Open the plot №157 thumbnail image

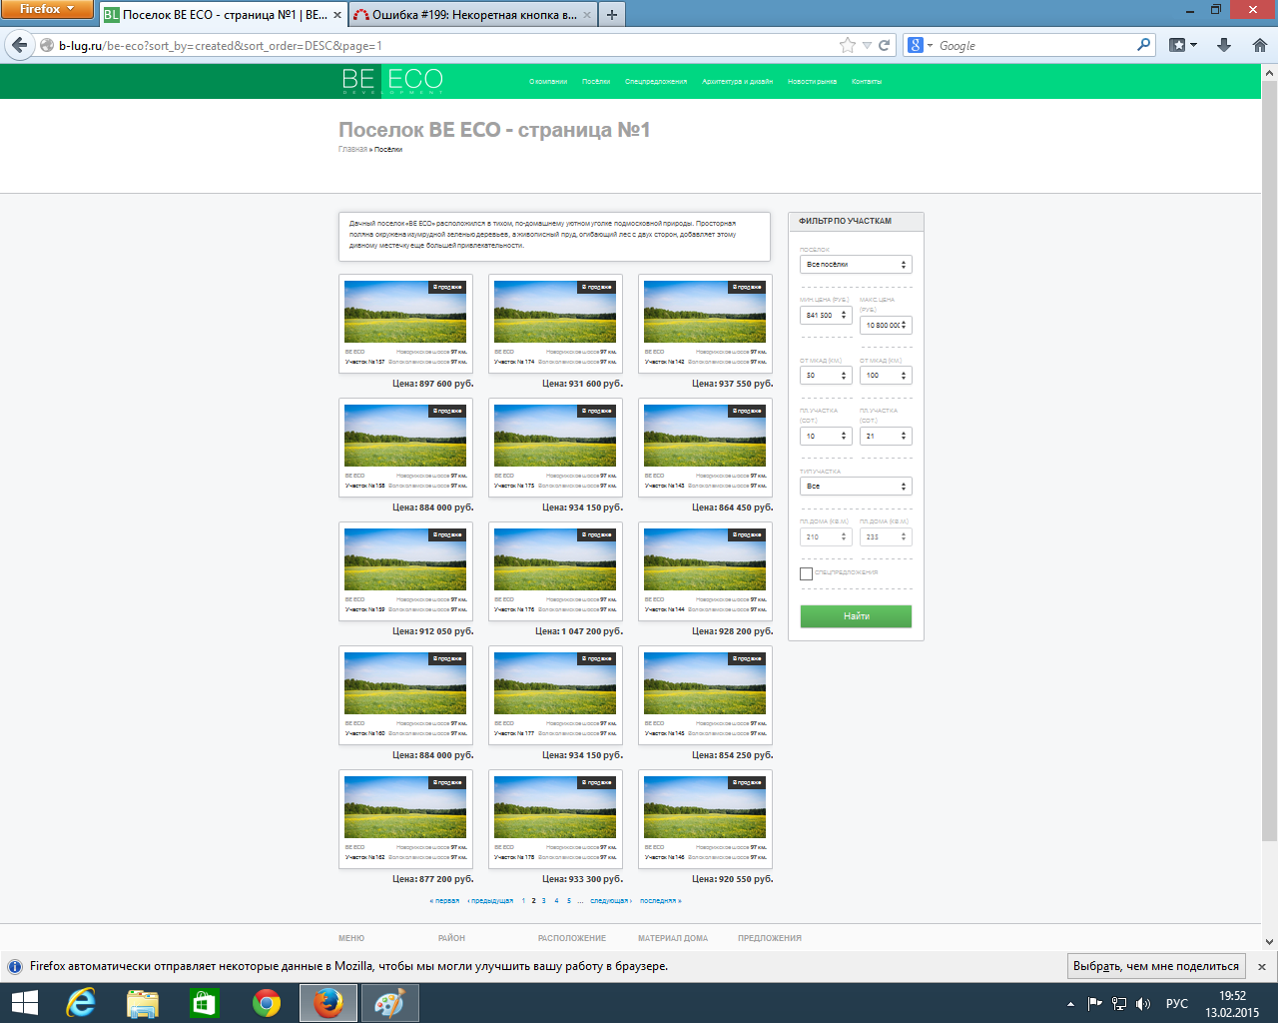[x=405, y=312]
